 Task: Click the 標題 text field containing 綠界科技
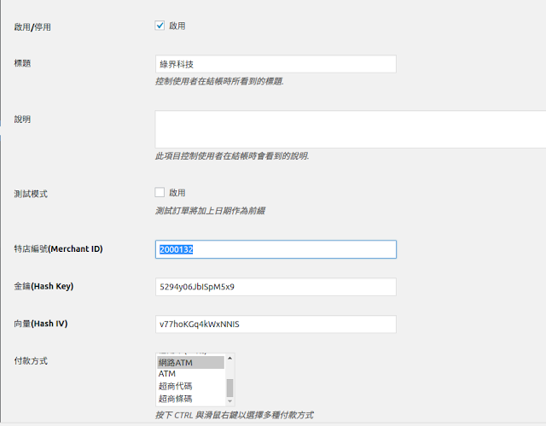click(x=276, y=64)
